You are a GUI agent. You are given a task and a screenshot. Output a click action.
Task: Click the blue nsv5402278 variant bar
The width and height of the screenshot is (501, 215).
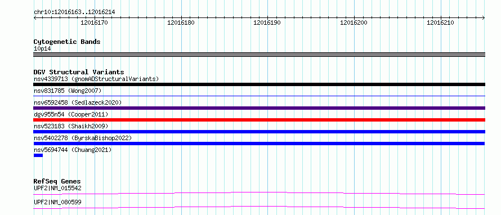click(x=259, y=144)
